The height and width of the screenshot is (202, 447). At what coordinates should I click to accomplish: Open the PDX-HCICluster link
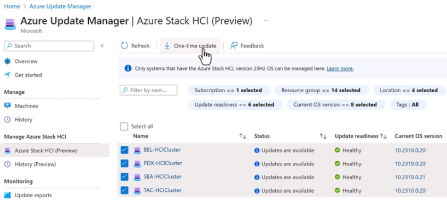(x=163, y=163)
